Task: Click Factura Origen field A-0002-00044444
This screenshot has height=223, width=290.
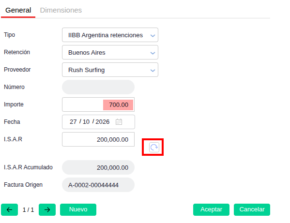Action: coord(98,185)
